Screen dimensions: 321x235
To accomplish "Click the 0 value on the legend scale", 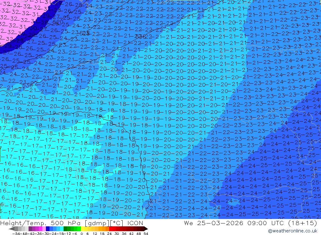I will (82, 233).
